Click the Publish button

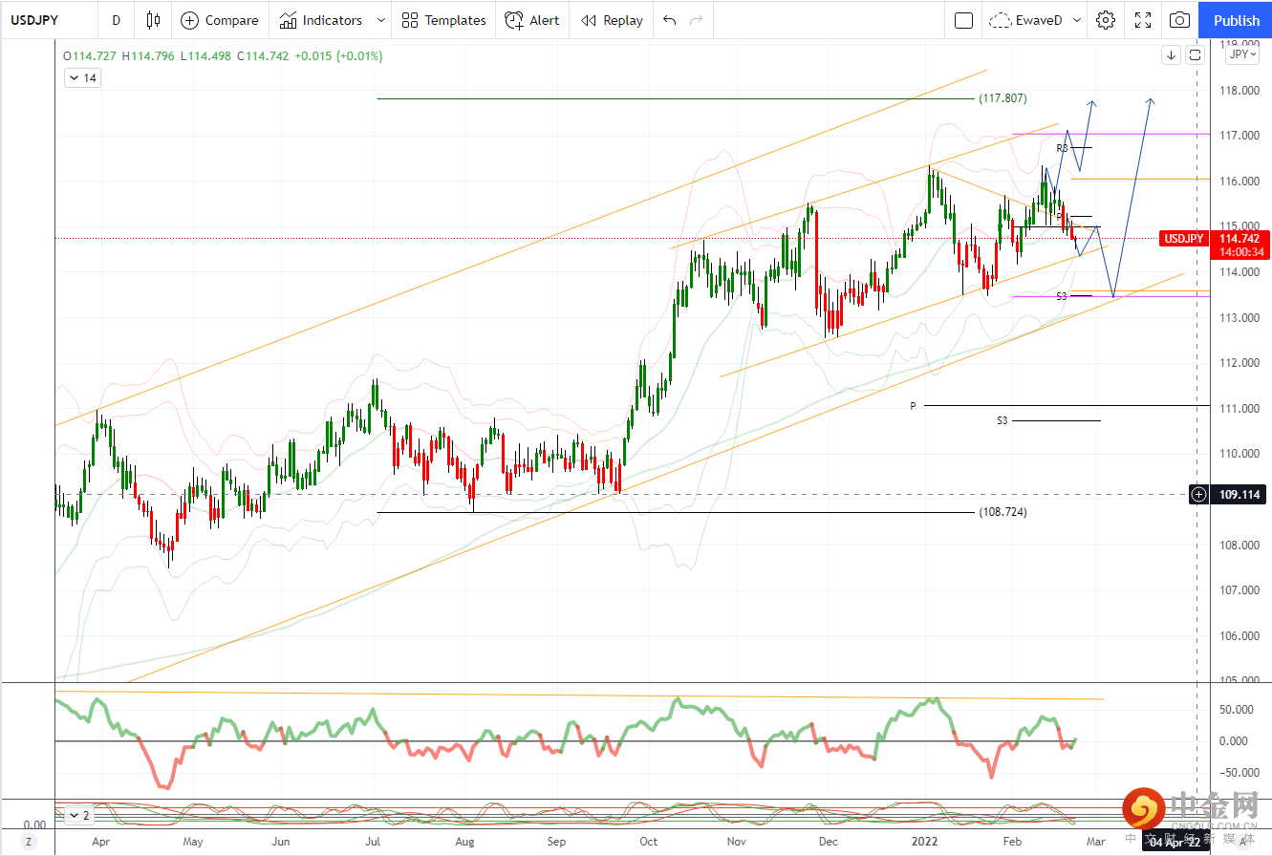[x=1236, y=20]
